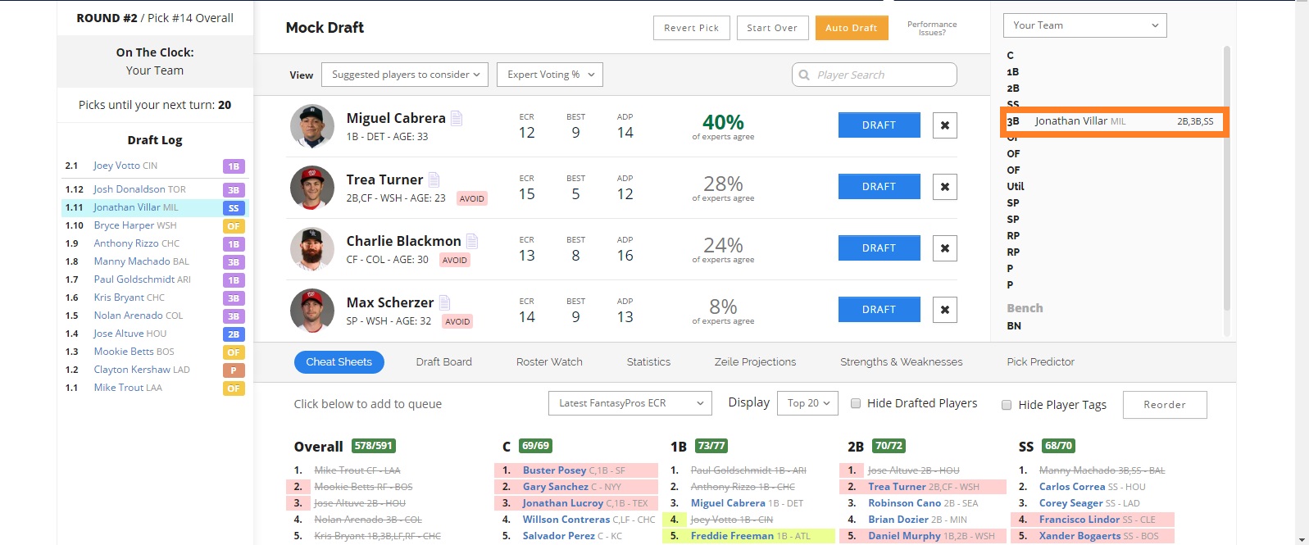Click the Player Search magnifier icon

(x=804, y=75)
